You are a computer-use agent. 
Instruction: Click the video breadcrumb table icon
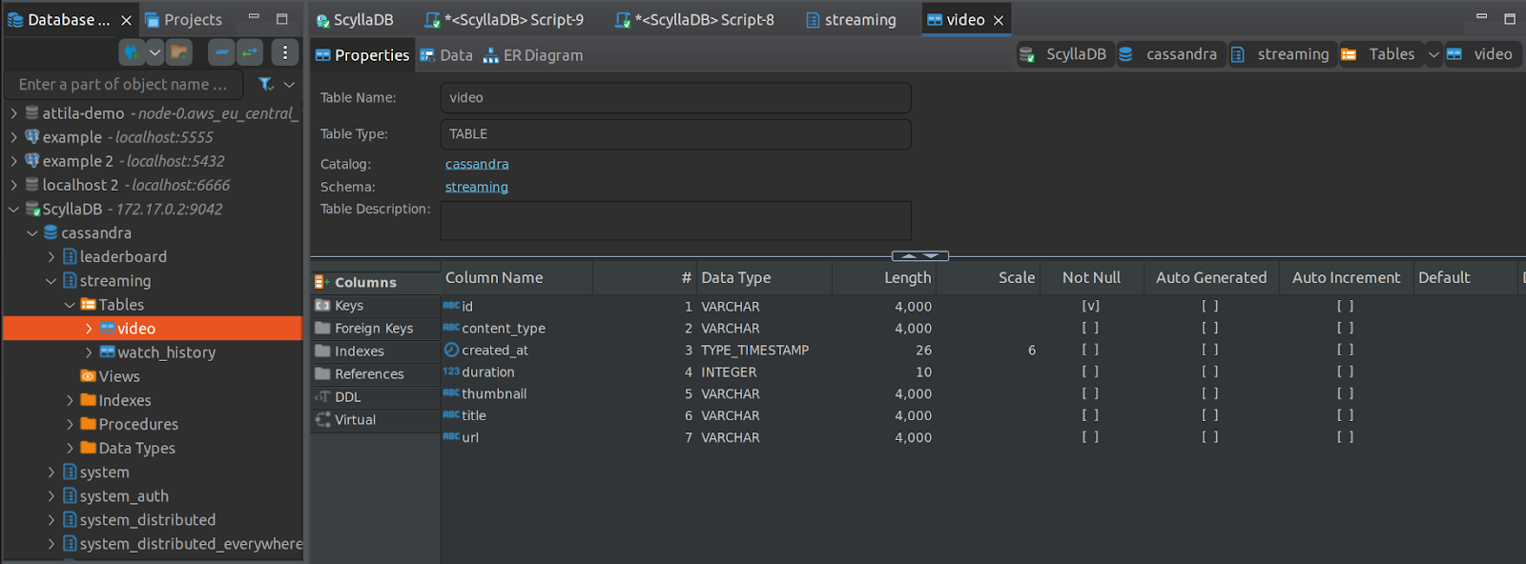[1454, 54]
